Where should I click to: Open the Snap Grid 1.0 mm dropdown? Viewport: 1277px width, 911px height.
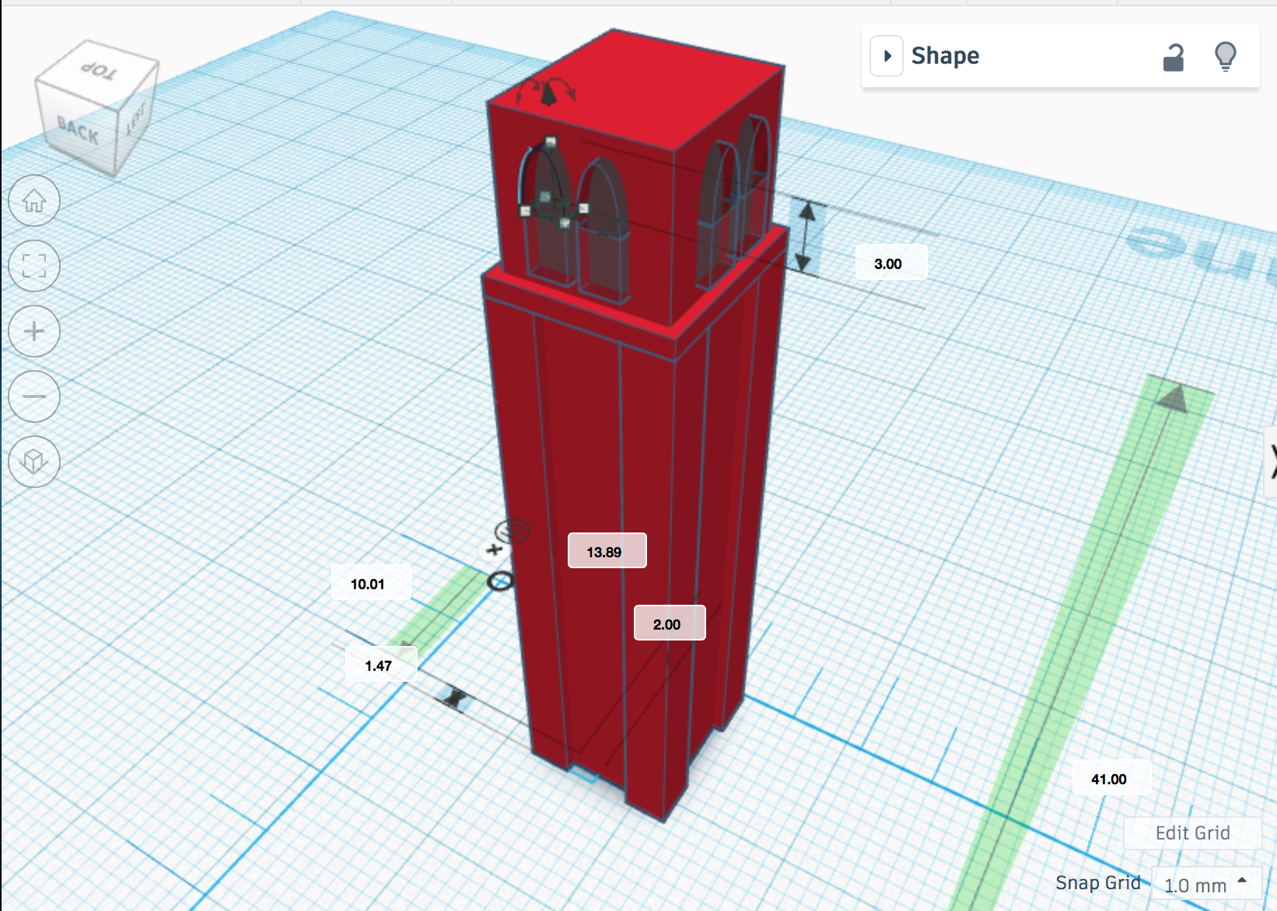[1205, 885]
